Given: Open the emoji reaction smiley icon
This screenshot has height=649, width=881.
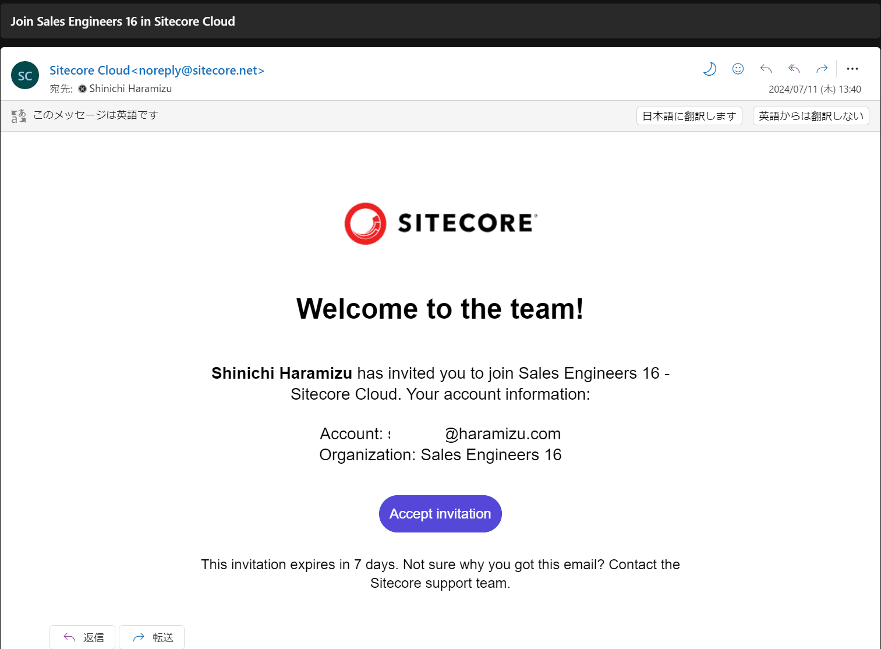Looking at the screenshot, I should pyautogui.click(x=738, y=69).
